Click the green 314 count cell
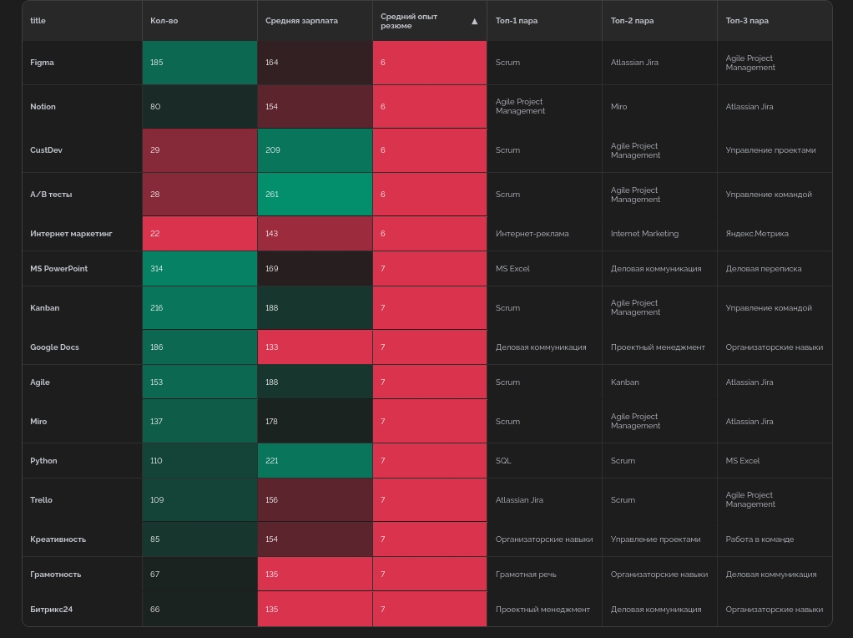853x638 pixels. click(199, 269)
